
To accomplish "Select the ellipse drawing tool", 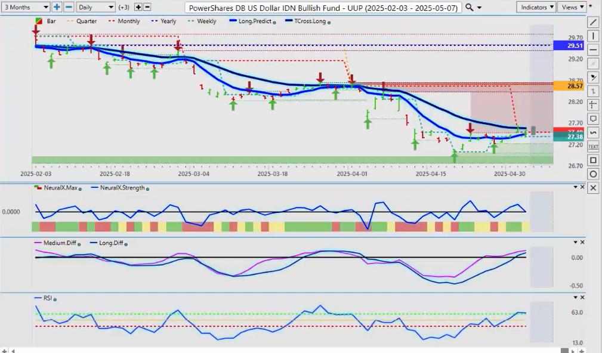I will tap(593, 174).
